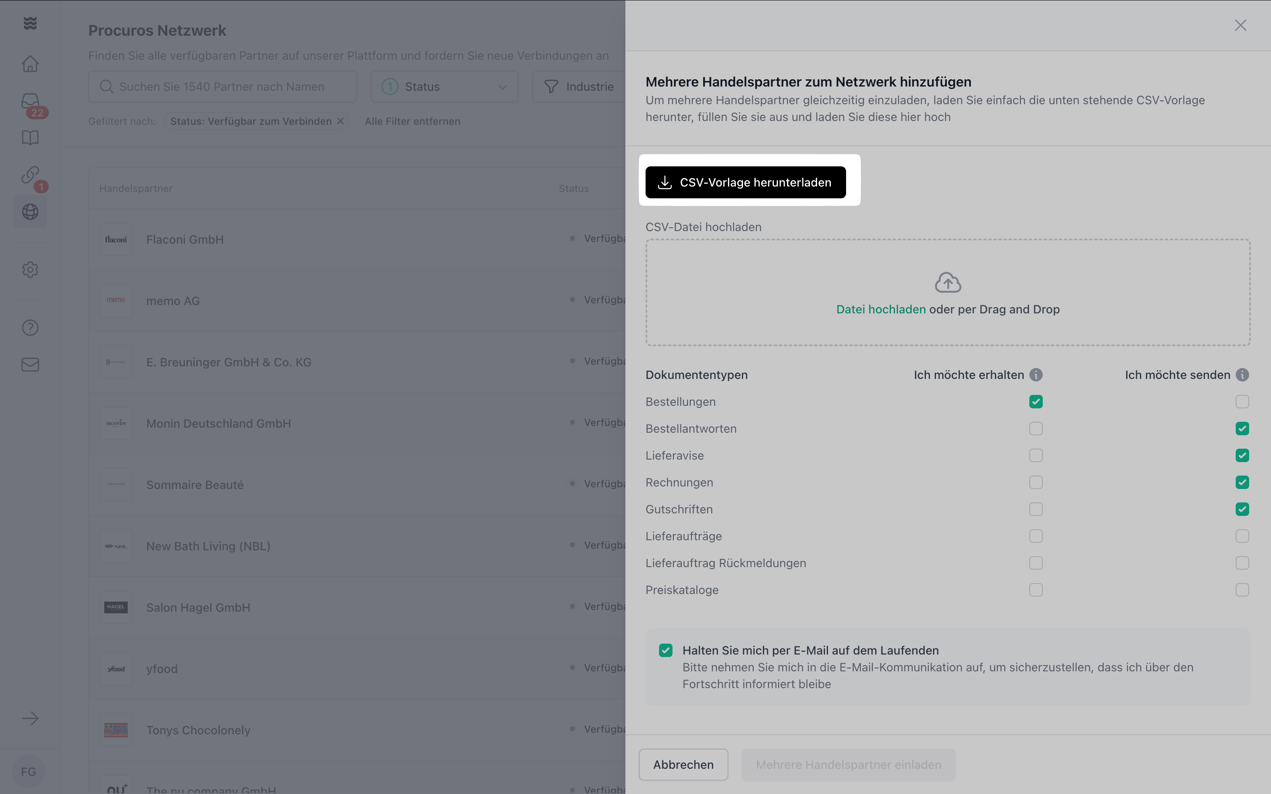Click the memo AG logo thumbnail
Screen dimensions: 1271x794
pos(116,301)
